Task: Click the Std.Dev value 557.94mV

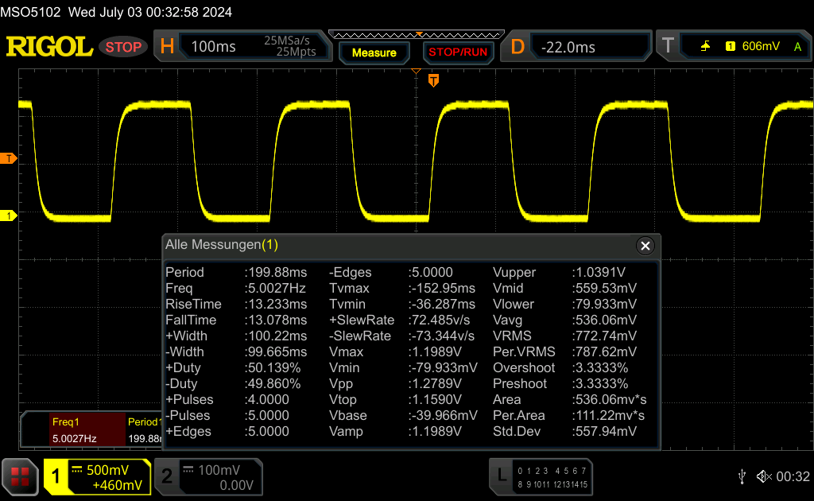Action: pos(606,432)
